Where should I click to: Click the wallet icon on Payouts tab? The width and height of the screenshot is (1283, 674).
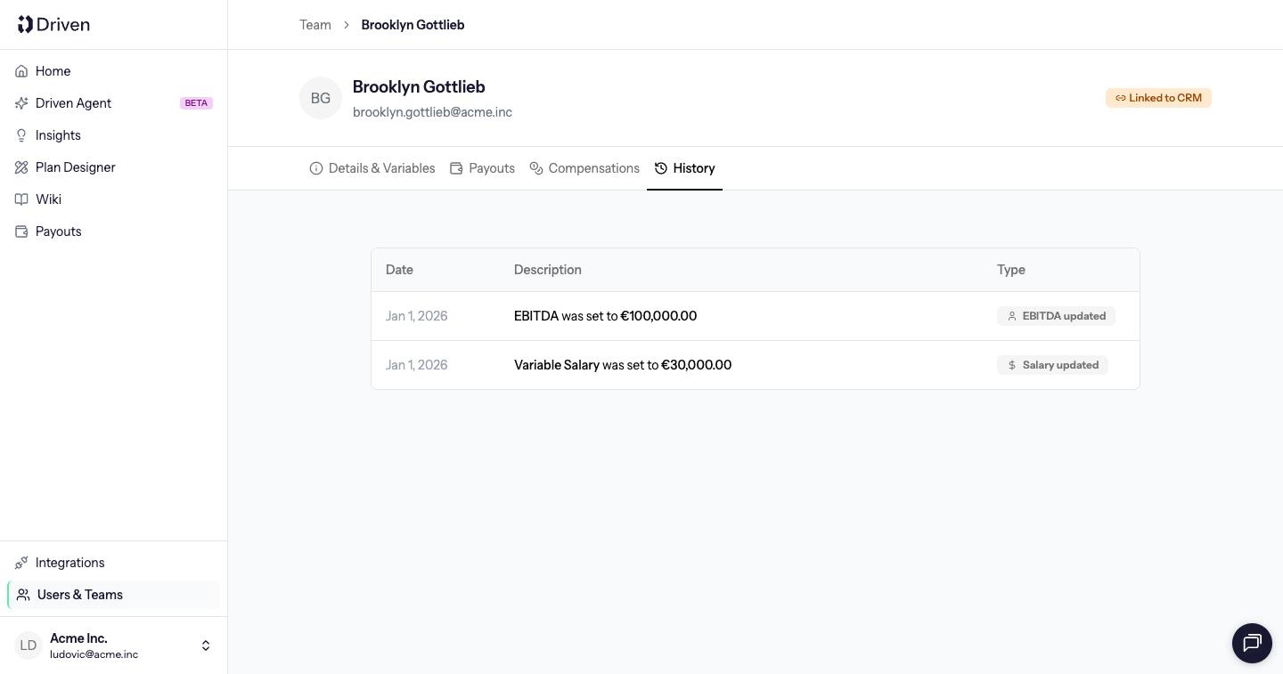(456, 168)
